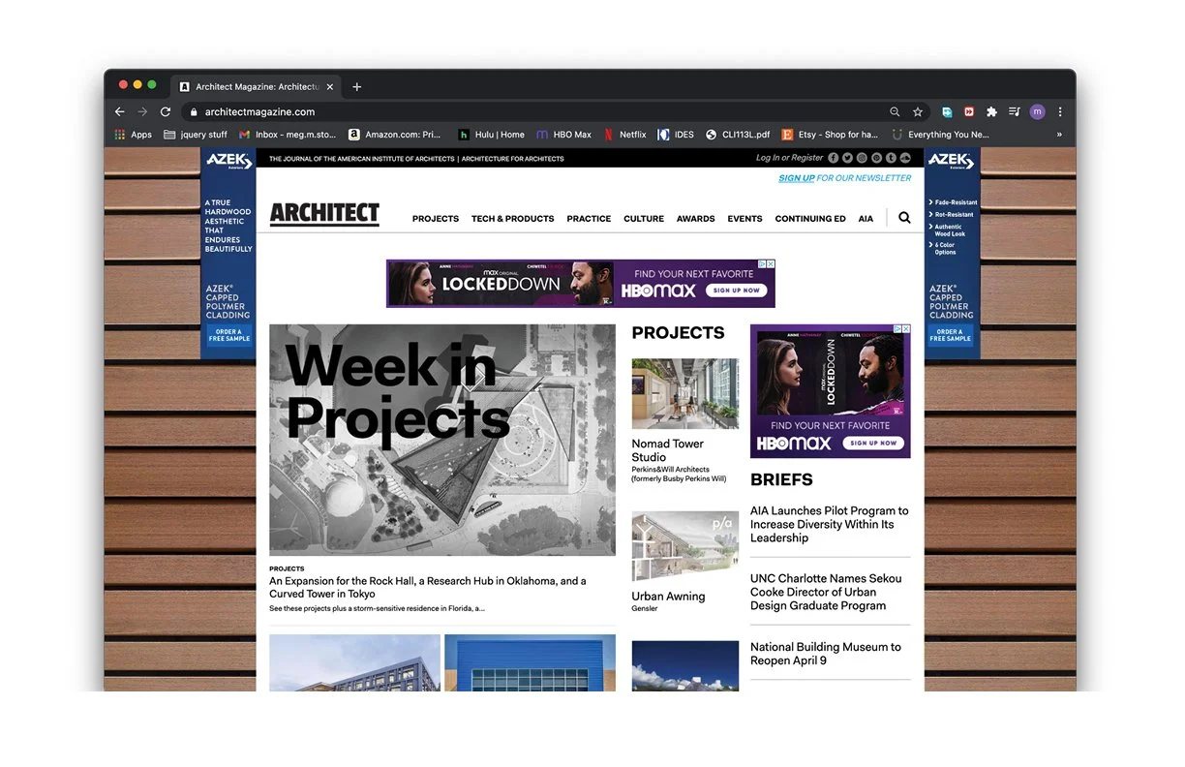The height and width of the screenshot is (767, 1185).
Task: Open Architect's Pinterest icon
Action: click(x=876, y=158)
